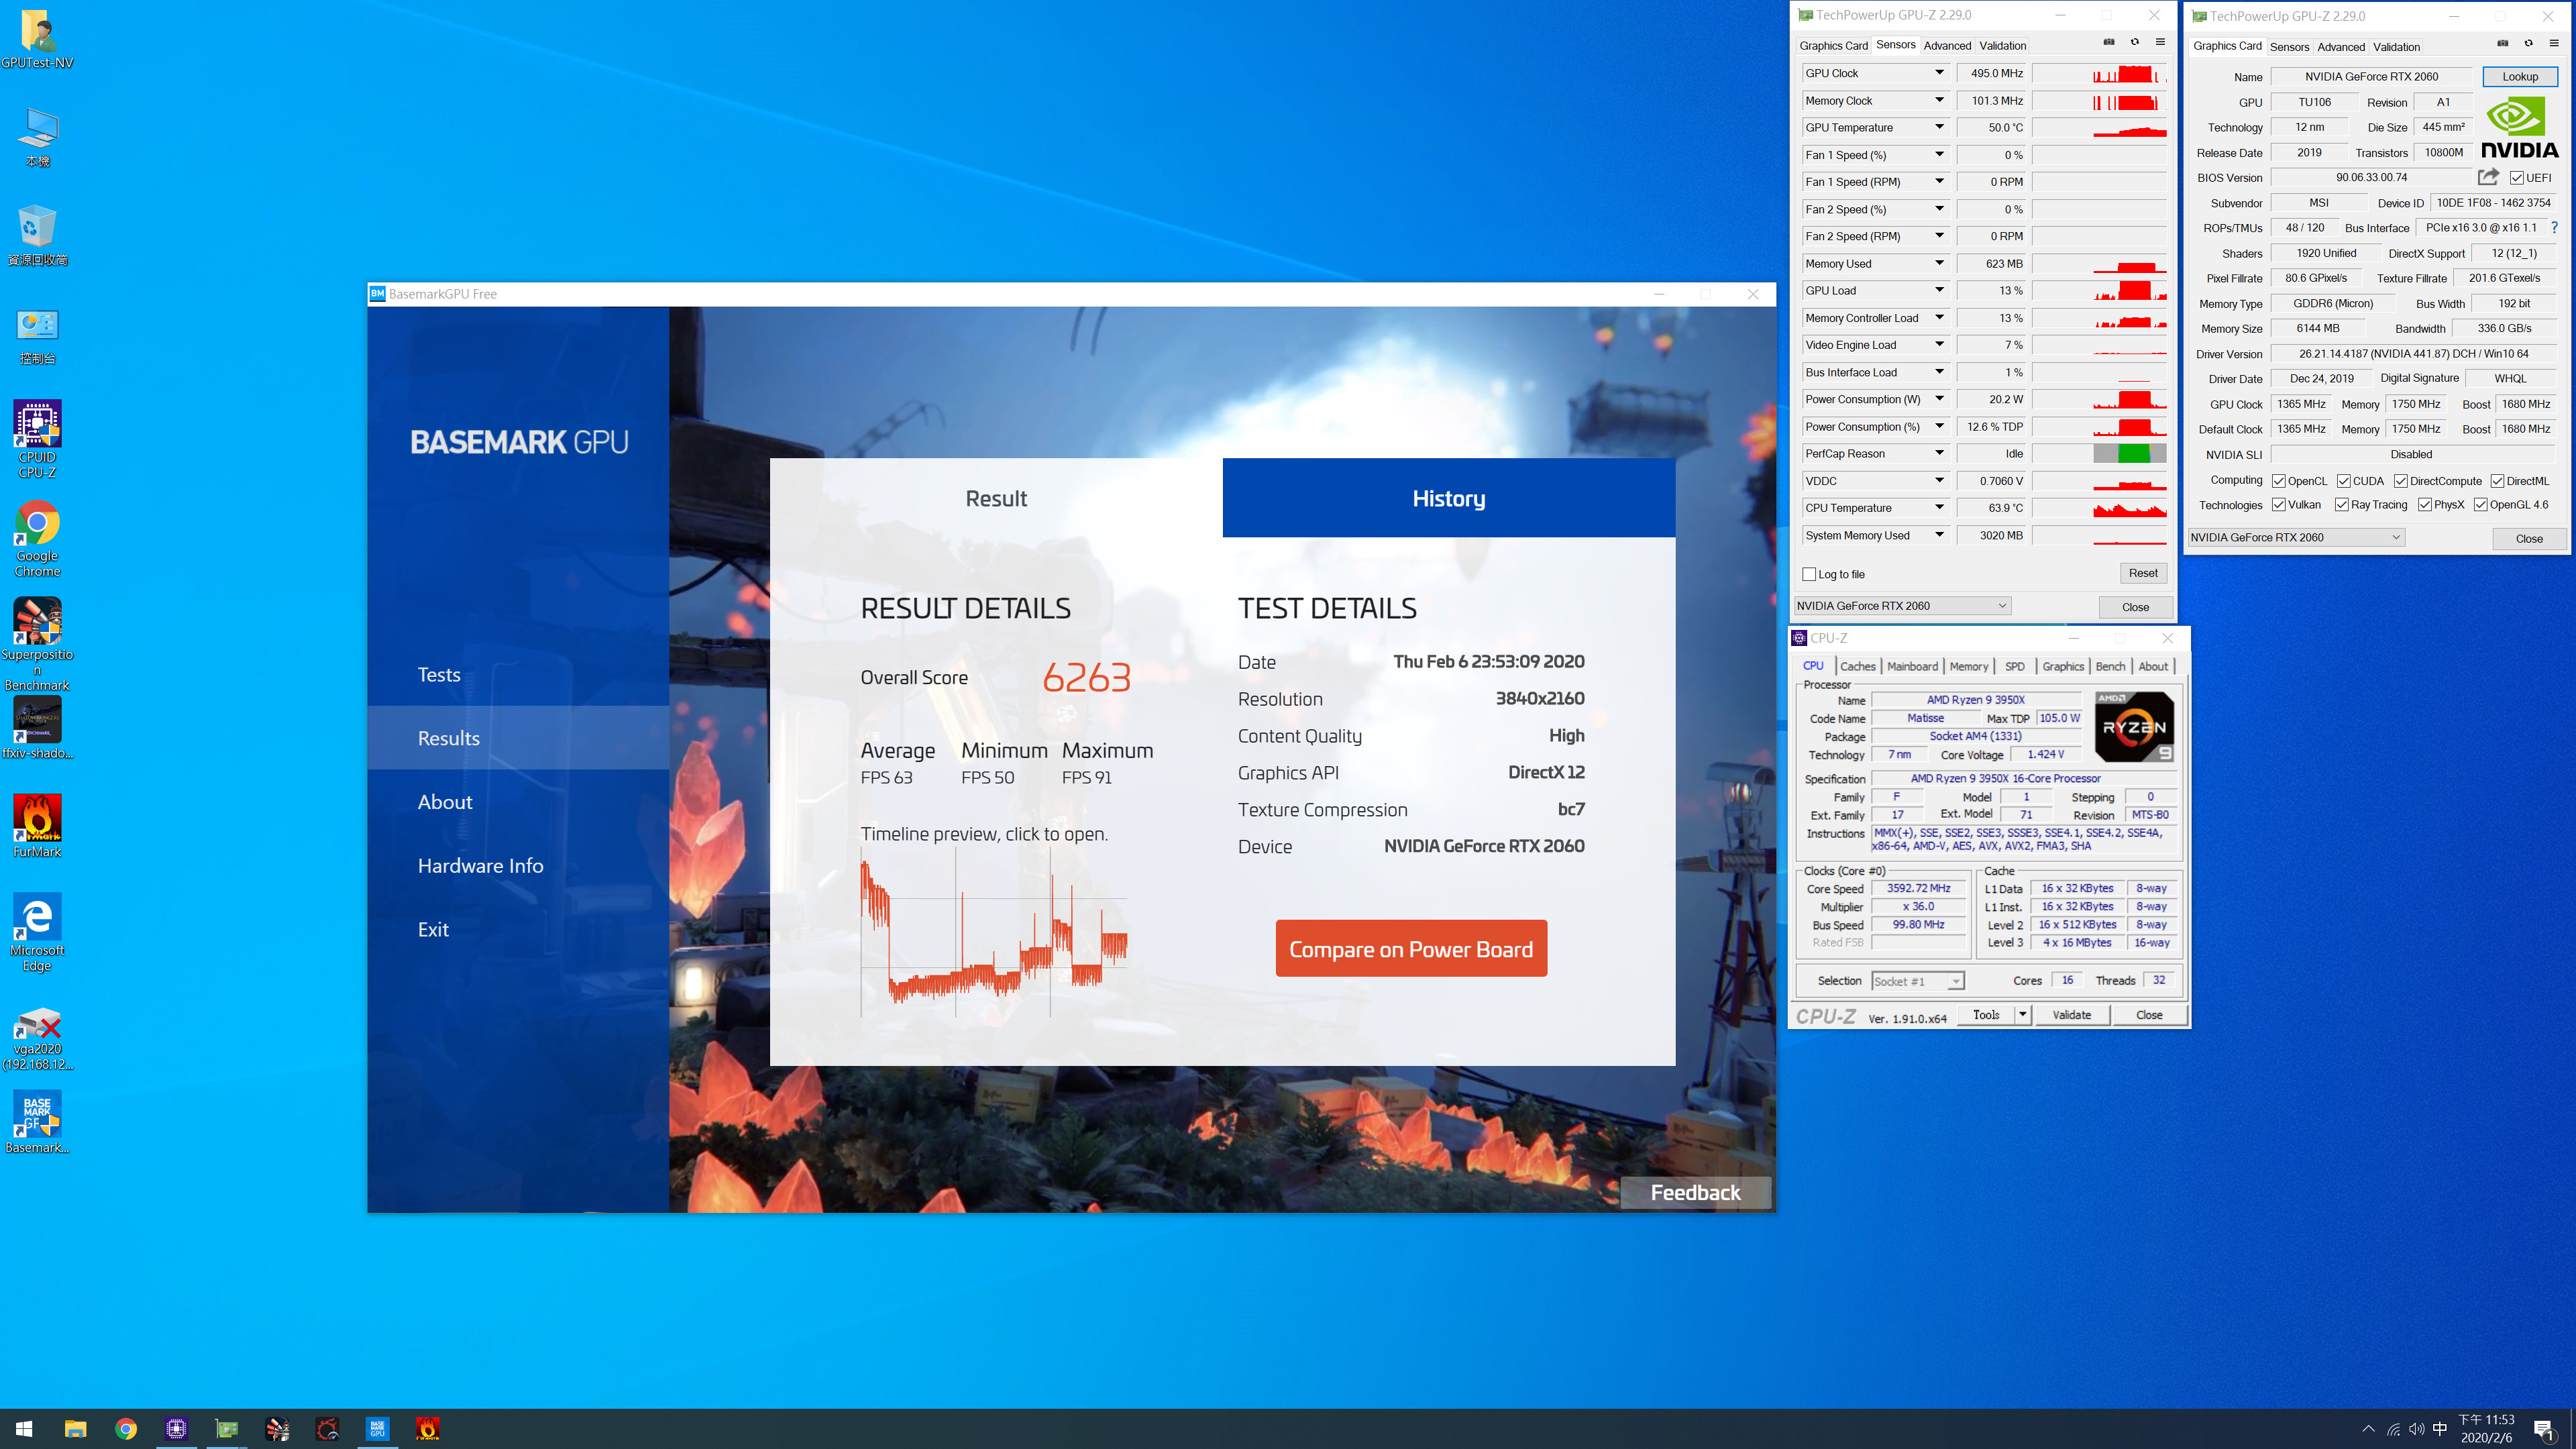Toggle the Log to file checkbox
The width and height of the screenshot is (2576, 1449).
(1808, 574)
